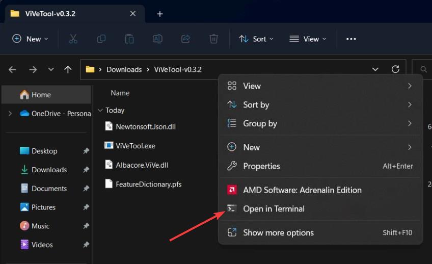This screenshot has width=432, height=264.
Task: Click the Delete trash icon
Action: 213,39
